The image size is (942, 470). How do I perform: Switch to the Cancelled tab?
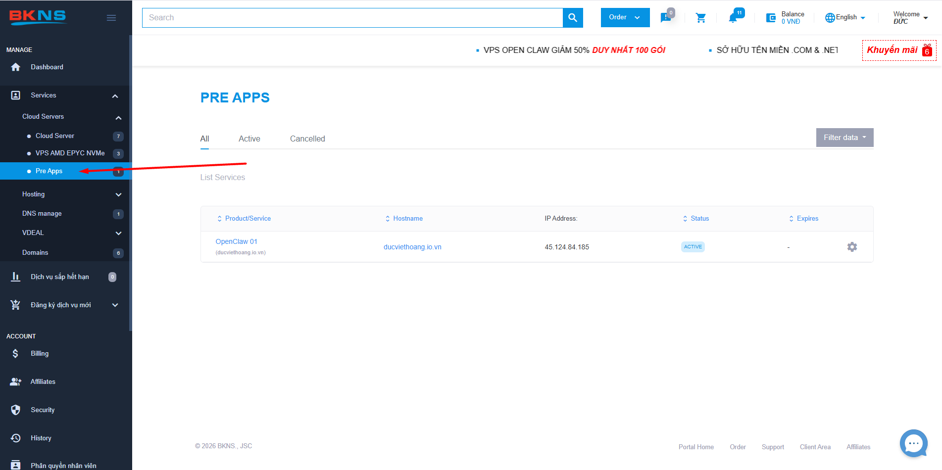[307, 139]
